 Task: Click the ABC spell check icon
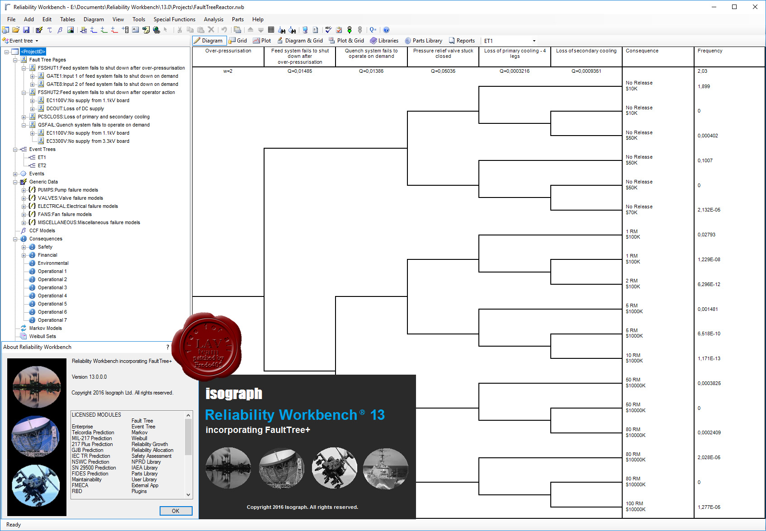coord(328,30)
